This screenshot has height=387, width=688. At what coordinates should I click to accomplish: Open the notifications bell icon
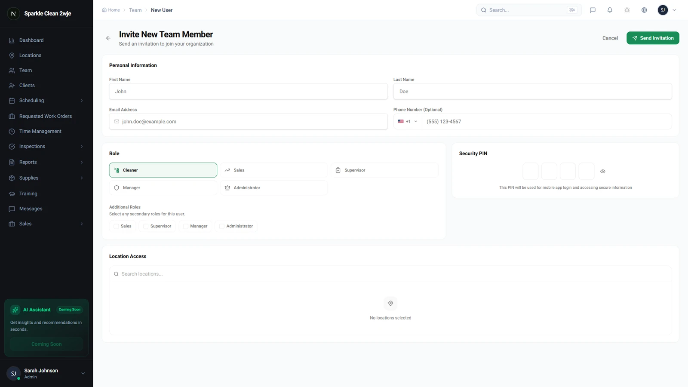(610, 10)
